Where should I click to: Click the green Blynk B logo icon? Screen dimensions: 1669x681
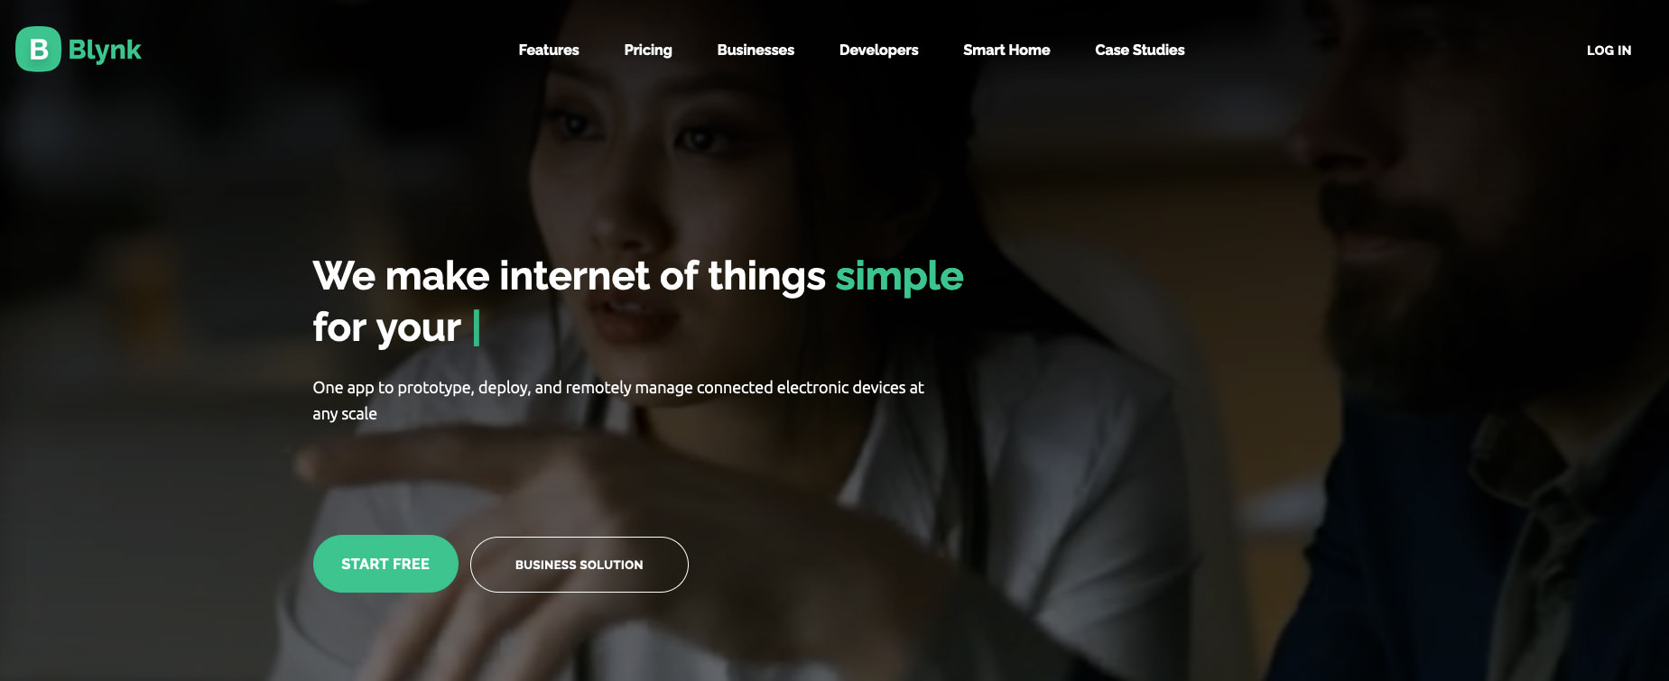tap(38, 49)
